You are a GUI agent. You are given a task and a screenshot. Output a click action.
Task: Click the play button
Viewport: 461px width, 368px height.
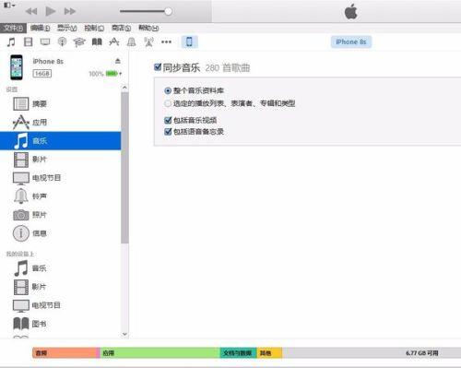click(x=51, y=11)
